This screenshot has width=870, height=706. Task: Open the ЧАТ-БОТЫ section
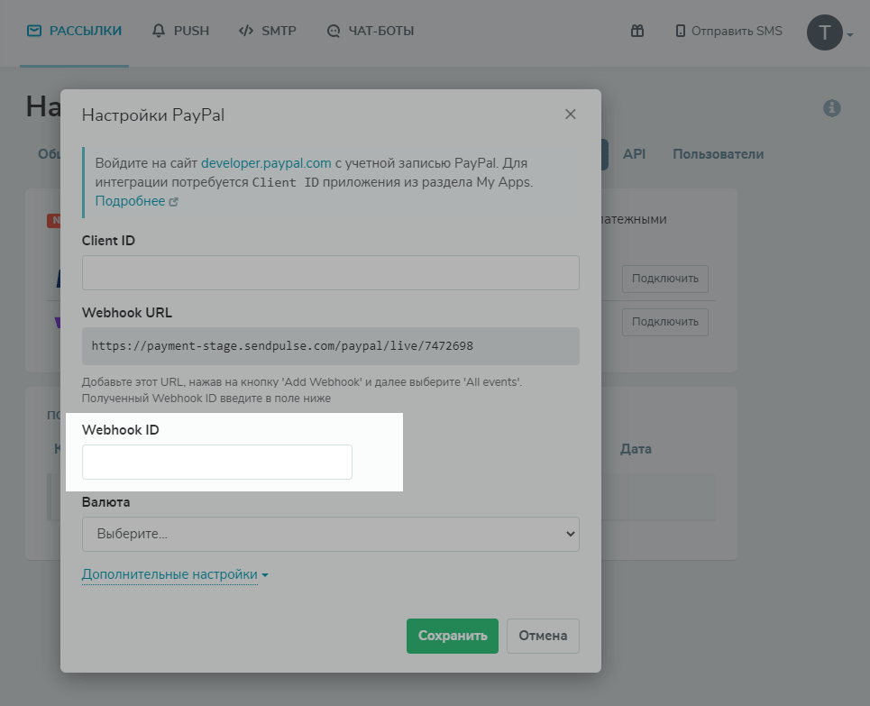[371, 32]
